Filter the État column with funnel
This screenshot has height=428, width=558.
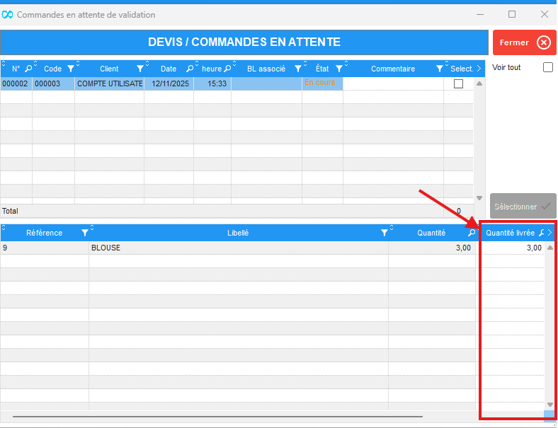(339, 69)
